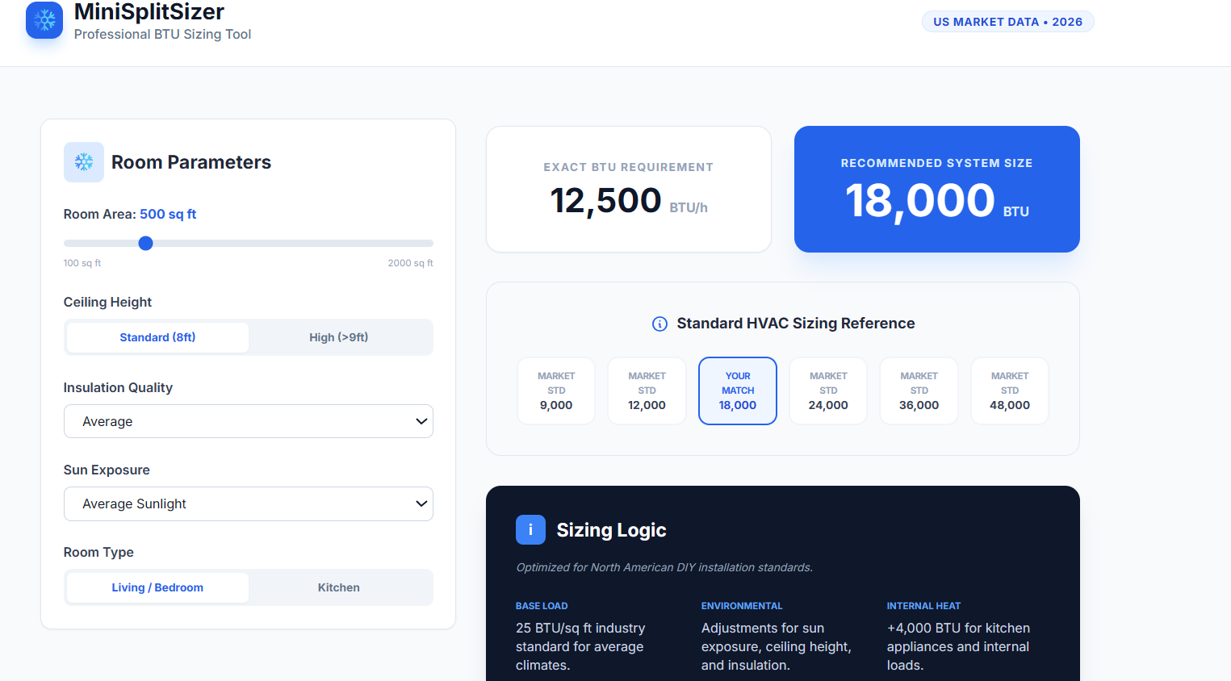Select the 36,000 market standard card

click(919, 391)
